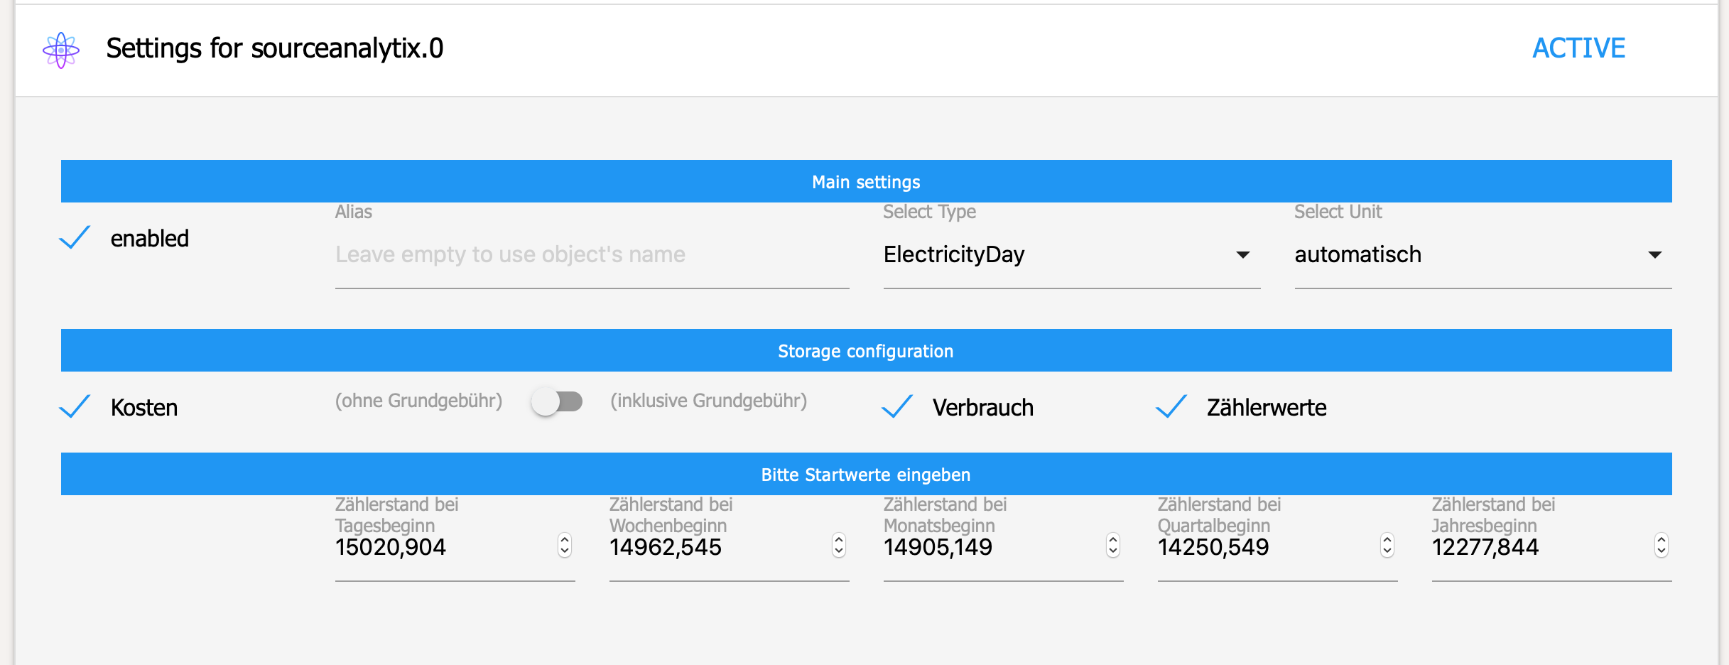This screenshot has width=1729, height=665.
Task: Toggle the Zählerwerte checkbox
Action: [1171, 407]
